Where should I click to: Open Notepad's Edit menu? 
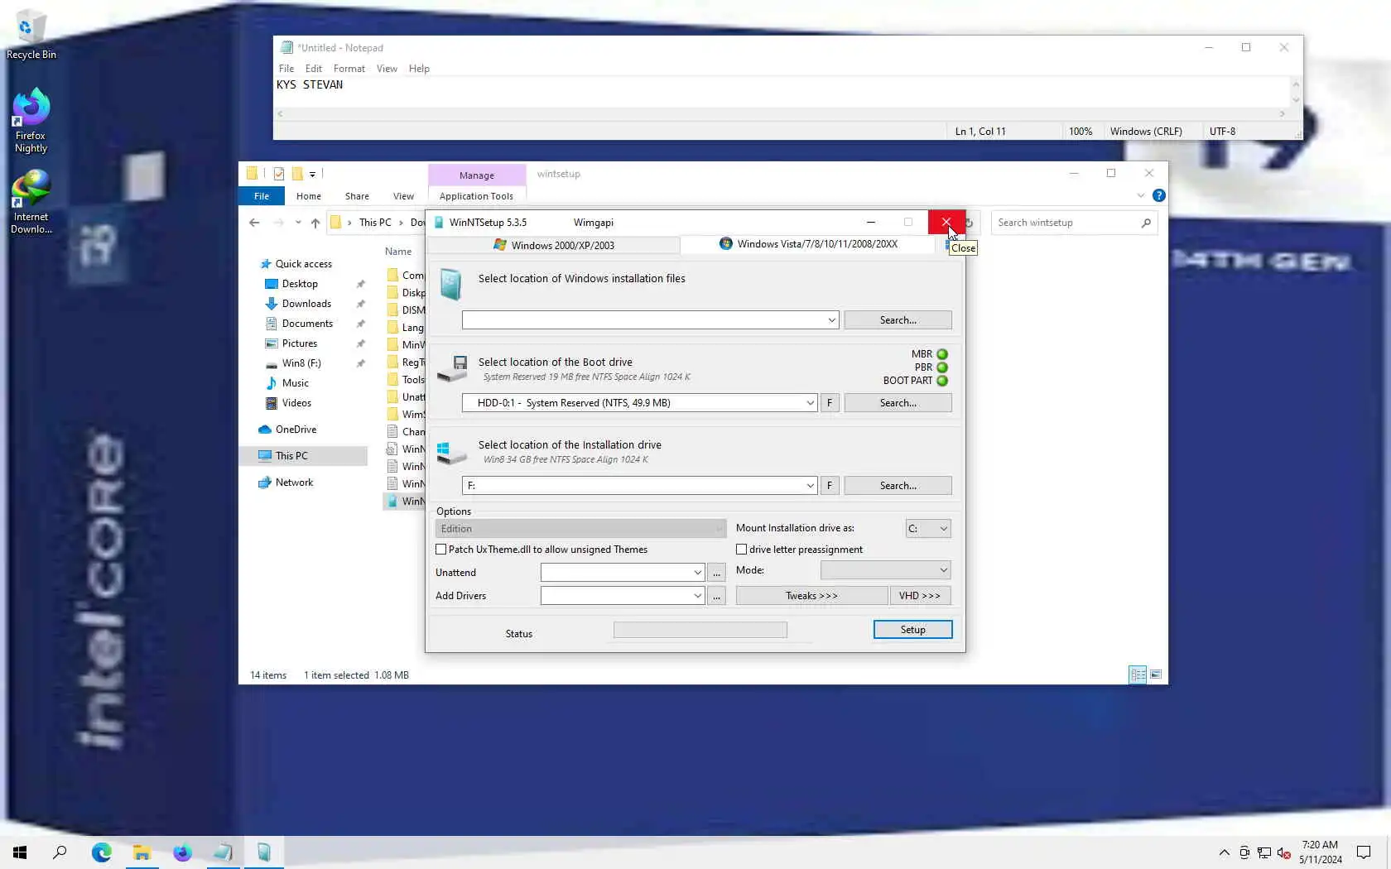click(x=313, y=69)
